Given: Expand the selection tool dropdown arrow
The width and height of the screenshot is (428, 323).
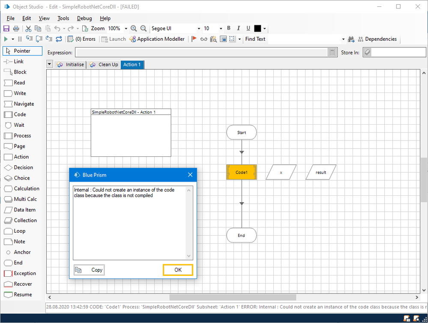Looking at the screenshot, I should [x=239, y=39].
